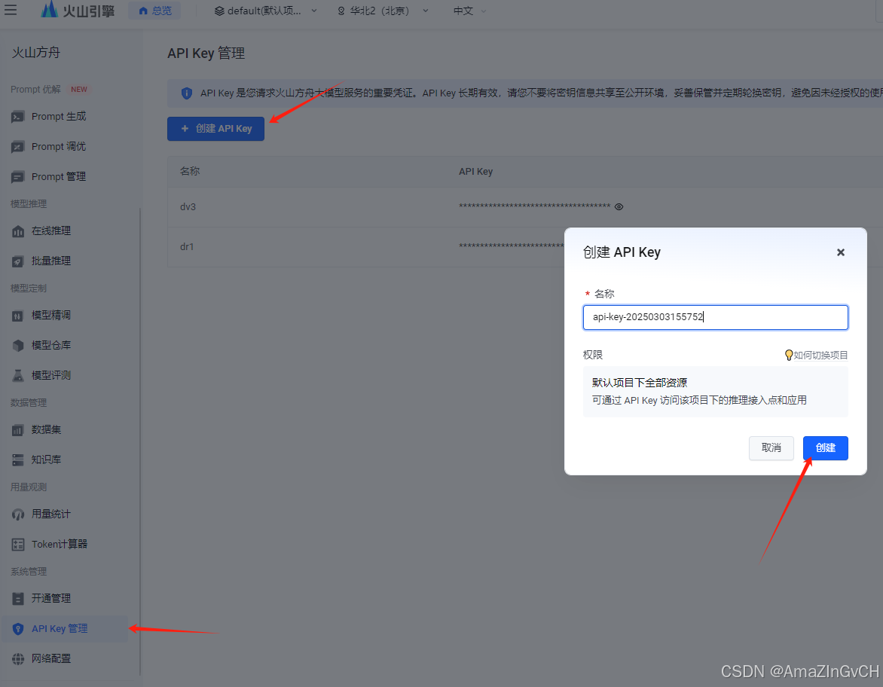Go to the 总览 overview tab
This screenshot has height=687, width=883.
pos(155,11)
